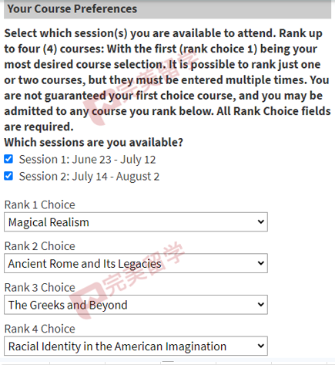Click the Rank 4 Choice label
This screenshot has height=365, width=335.
40,329
